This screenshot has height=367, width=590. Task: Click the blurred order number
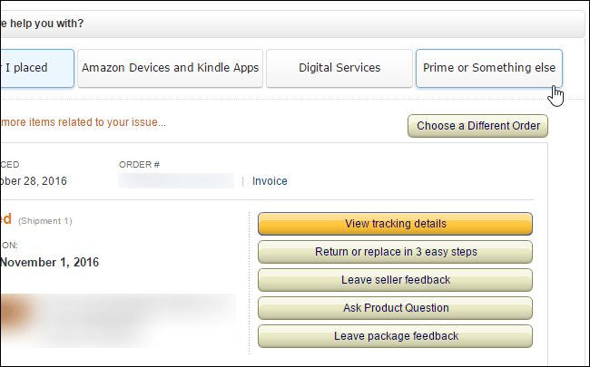pos(176,181)
